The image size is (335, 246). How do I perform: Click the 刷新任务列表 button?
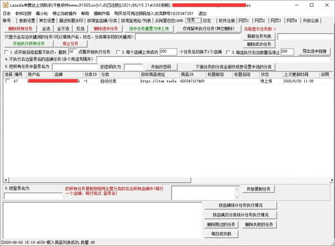(259, 36)
